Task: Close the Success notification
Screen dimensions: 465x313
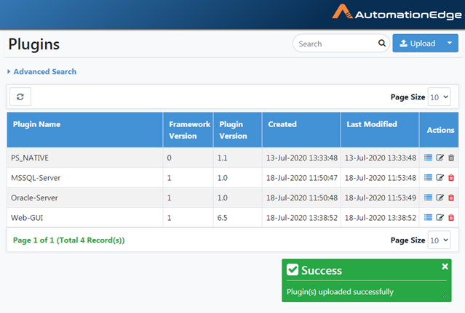Action: (445, 267)
